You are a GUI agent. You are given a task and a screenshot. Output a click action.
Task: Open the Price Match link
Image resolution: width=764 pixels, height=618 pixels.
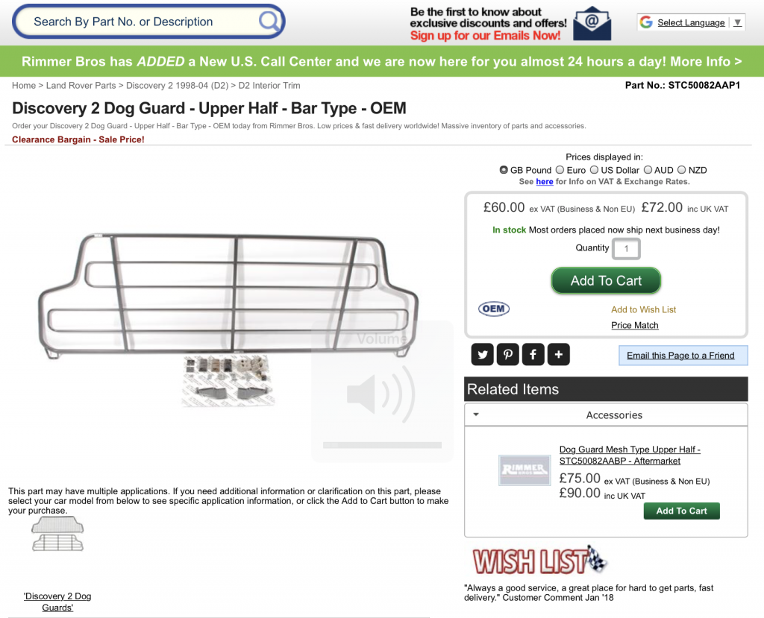coord(634,325)
